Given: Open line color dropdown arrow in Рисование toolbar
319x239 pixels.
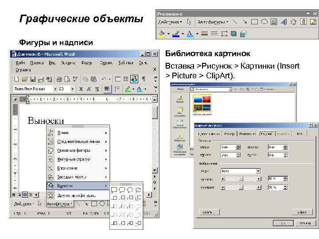Looking at the screenshot, I should [183, 34].
